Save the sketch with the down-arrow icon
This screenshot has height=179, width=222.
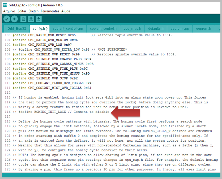[39, 19]
